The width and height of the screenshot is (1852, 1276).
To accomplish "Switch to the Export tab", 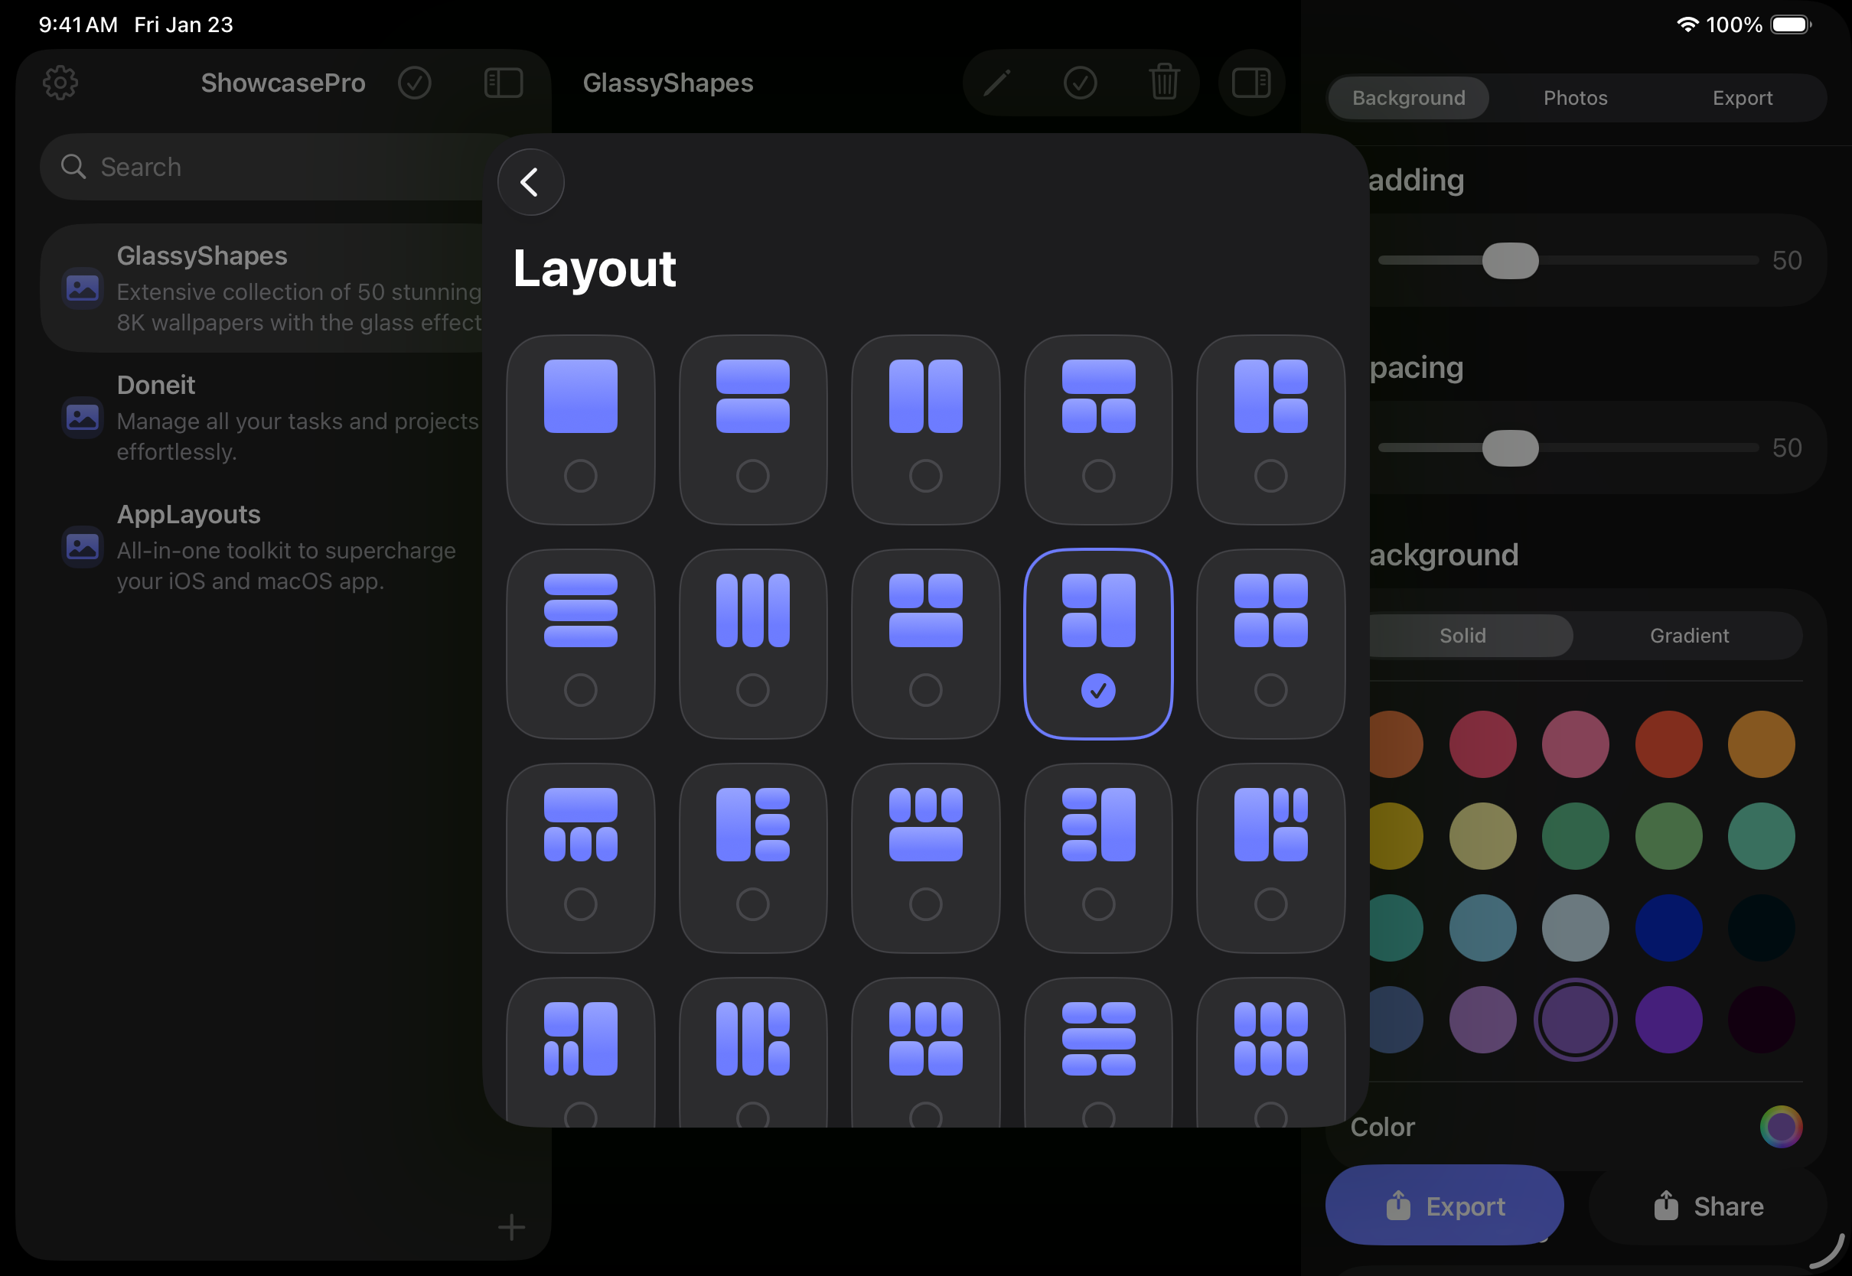I will 1742,98.
